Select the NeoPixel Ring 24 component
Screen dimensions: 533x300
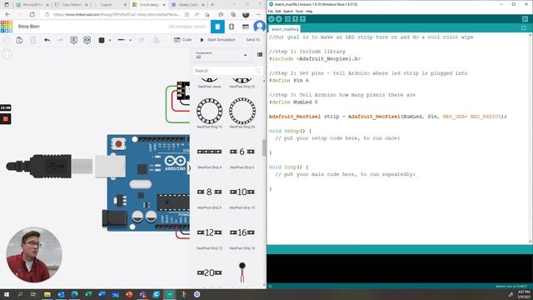point(242,113)
